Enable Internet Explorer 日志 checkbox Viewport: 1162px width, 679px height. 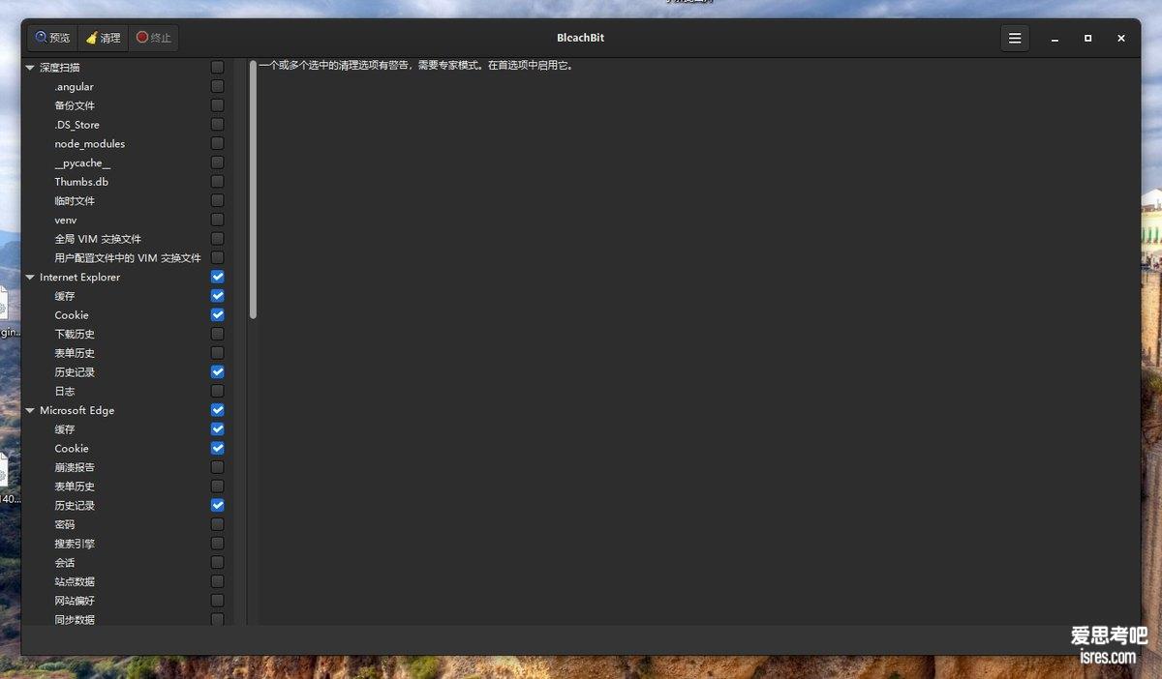[x=217, y=391]
